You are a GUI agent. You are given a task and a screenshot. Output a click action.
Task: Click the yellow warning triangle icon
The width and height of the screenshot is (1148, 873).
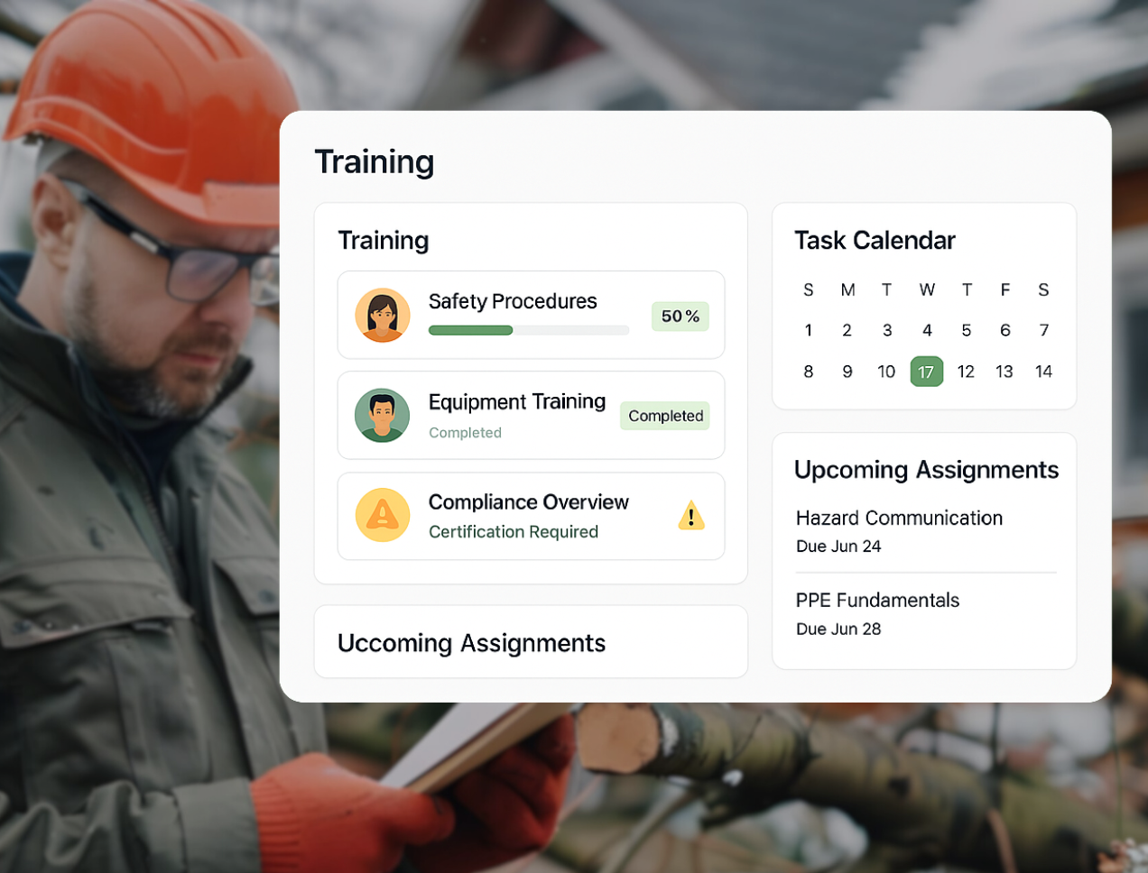pyautogui.click(x=691, y=515)
